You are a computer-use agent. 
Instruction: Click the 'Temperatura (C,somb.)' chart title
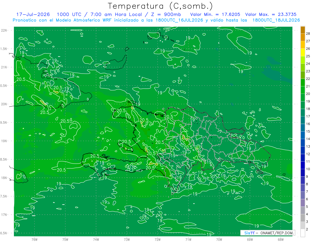(160, 6)
